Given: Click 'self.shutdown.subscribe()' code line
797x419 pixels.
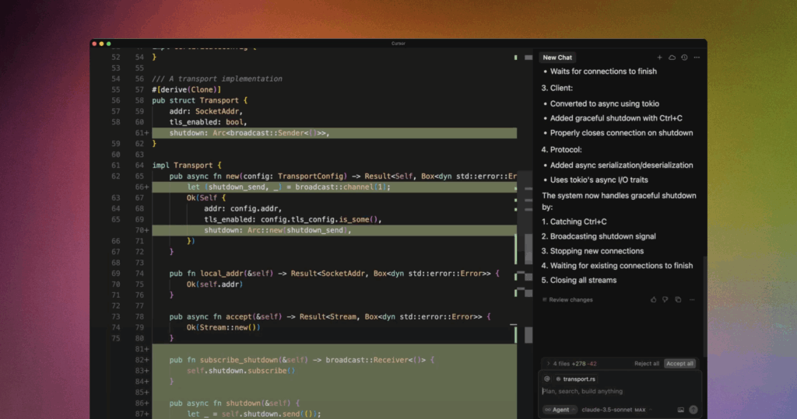Looking at the screenshot, I should pos(241,371).
